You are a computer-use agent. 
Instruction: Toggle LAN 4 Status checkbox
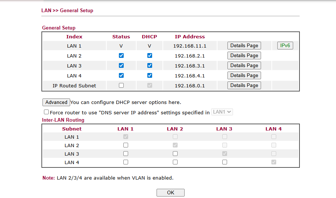[121, 75]
